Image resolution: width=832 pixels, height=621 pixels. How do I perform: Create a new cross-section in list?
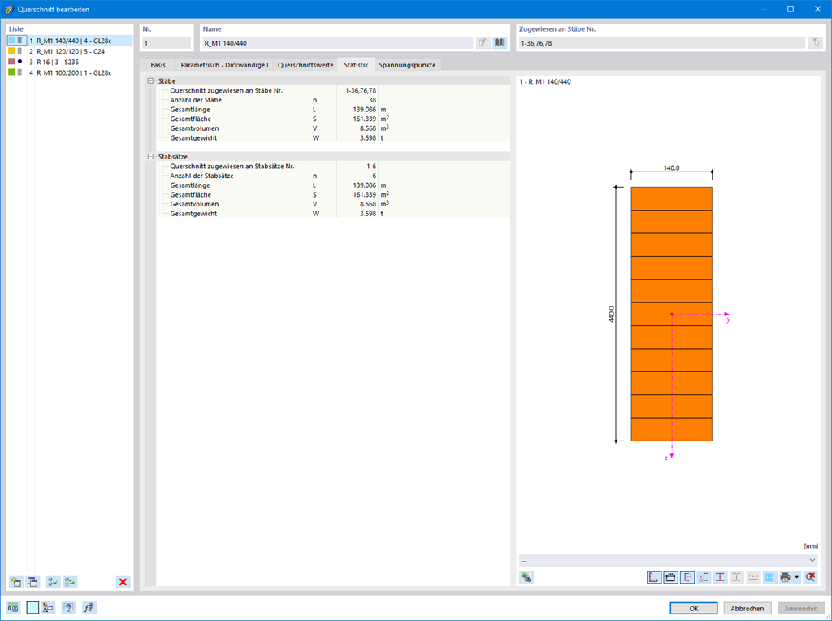pos(16,582)
